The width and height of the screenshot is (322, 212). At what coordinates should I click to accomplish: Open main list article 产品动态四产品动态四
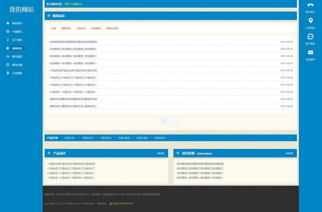click(74, 70)
